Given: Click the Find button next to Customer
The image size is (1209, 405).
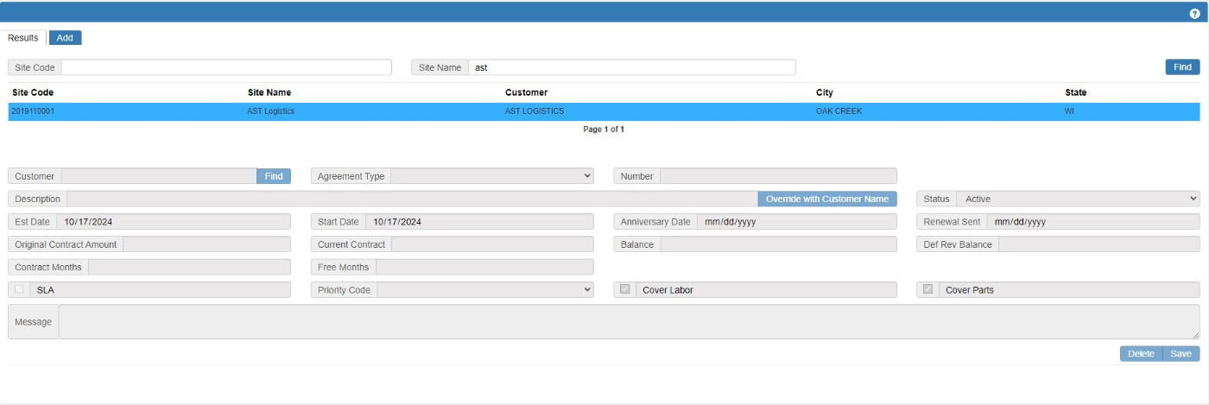Looking at the screenshot, I should click(274, 176).
